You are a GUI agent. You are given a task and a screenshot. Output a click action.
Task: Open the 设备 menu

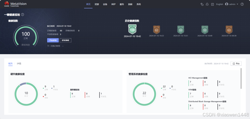pos(105,4)
